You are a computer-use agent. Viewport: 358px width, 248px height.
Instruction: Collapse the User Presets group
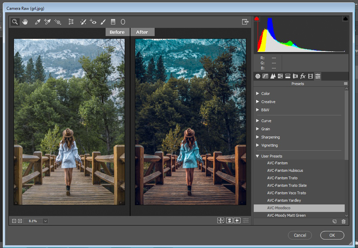pyautogui.click(x=258, y=156)
